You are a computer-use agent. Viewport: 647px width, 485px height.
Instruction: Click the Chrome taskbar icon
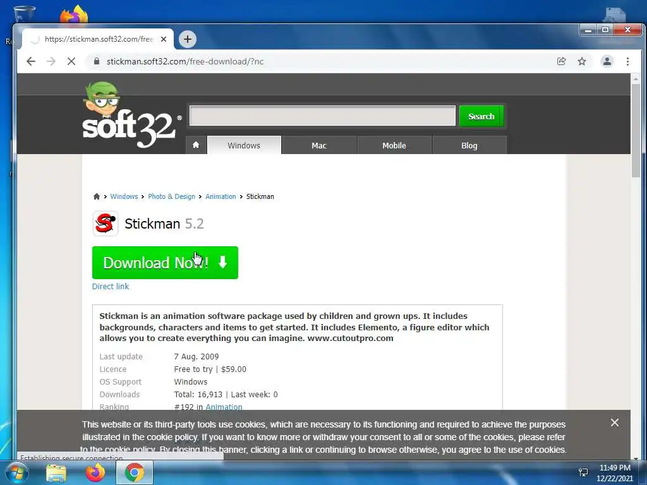[135, 473]
